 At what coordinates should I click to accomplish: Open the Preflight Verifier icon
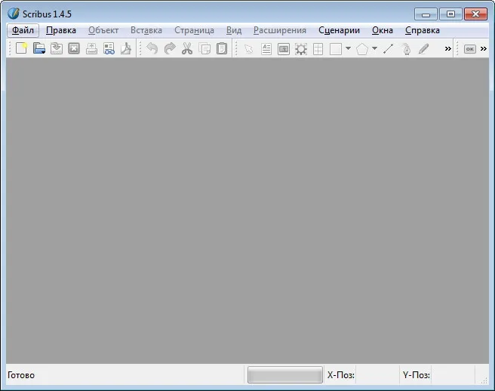(109, 48)
